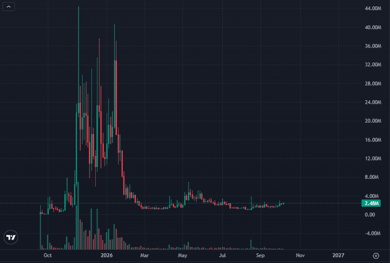The height and width of the screenshot is (263, 390).
Task: Click the Nov label on time axis
Action: tap(300, 256)
